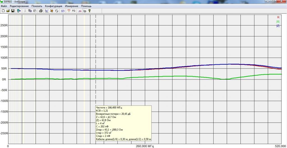Cut with the scissors icon
Image resolution: width=287 pixels, height=148 pixels.
tap(25, 11)
